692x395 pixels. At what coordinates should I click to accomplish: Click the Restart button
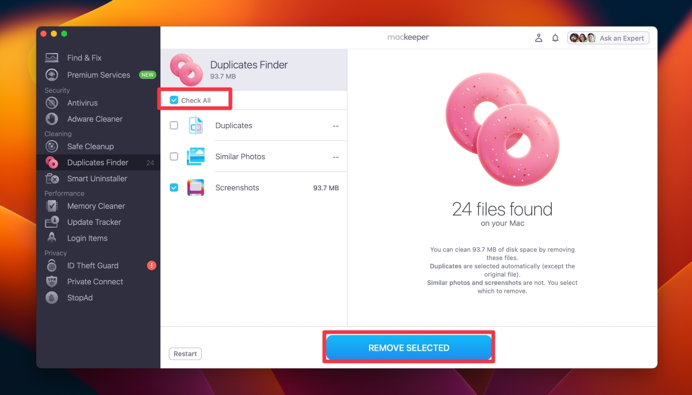point(185,354)
